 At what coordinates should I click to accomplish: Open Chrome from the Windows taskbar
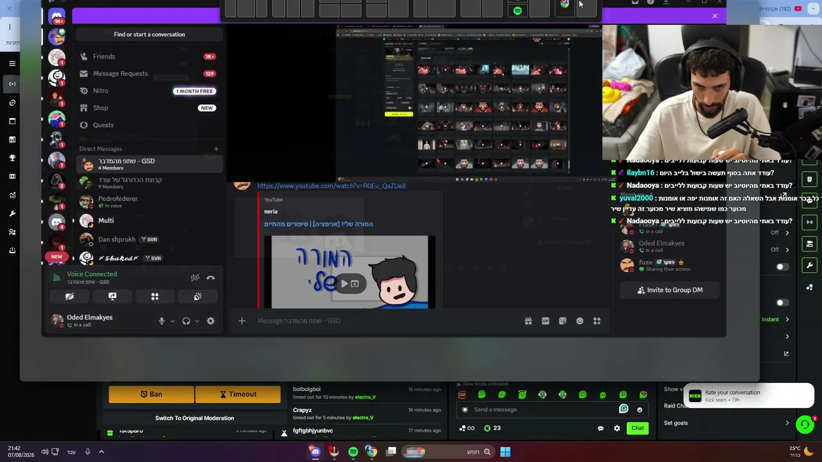(x=371, y=452)
